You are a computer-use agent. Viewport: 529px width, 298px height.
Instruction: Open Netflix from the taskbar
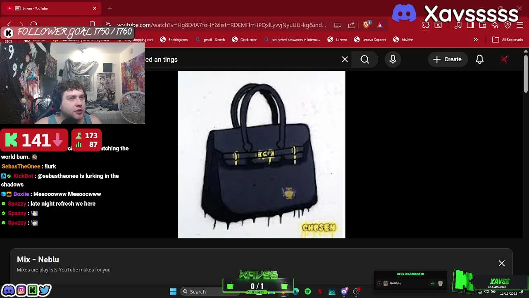319,292
